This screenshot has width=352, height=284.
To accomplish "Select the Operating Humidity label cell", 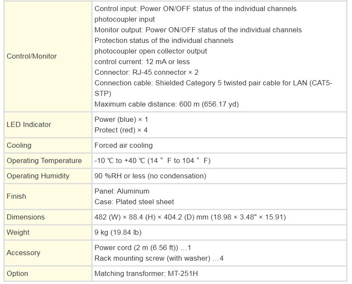I will point(38,176).
